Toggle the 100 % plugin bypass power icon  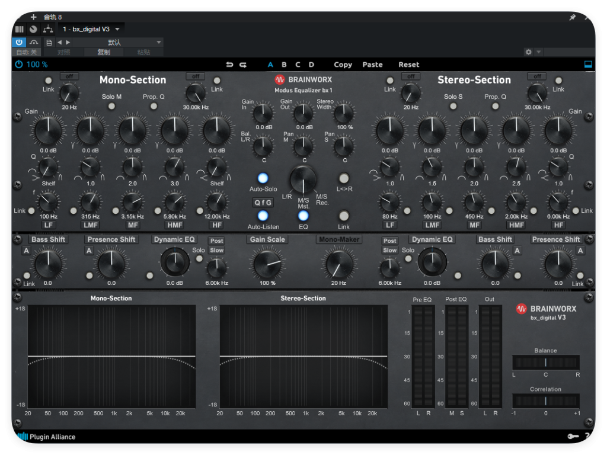tap(19, 64)
